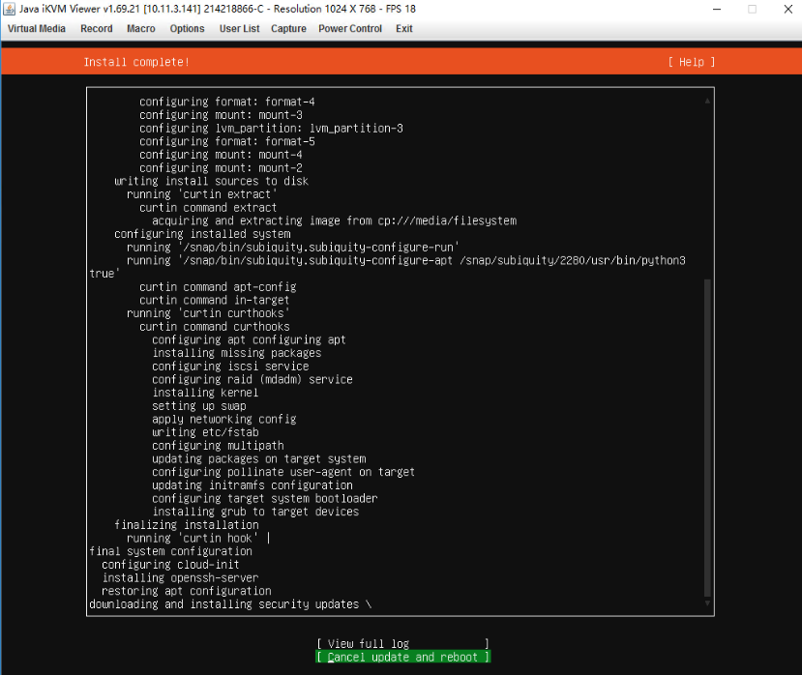Screen dimensions: 802x675
Task: Click 'configuring pollinate user-agent on target' line
Action: (x=283, y=472)
